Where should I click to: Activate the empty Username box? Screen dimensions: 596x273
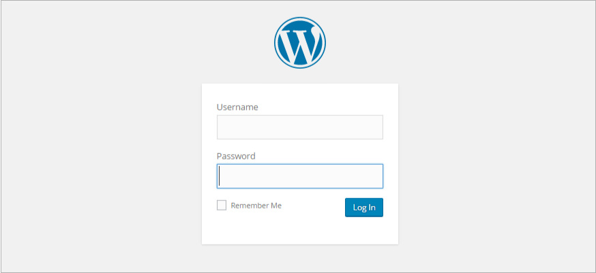(300, 127)
